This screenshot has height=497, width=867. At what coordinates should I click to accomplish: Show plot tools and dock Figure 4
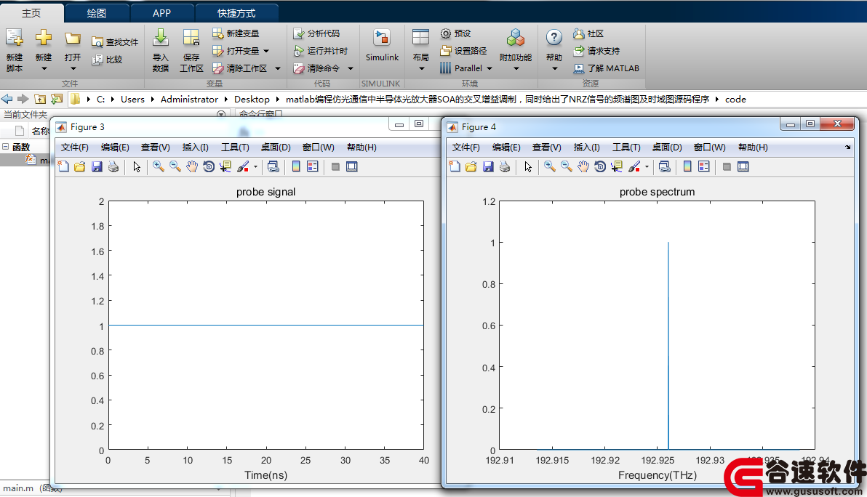pos(743,167)
